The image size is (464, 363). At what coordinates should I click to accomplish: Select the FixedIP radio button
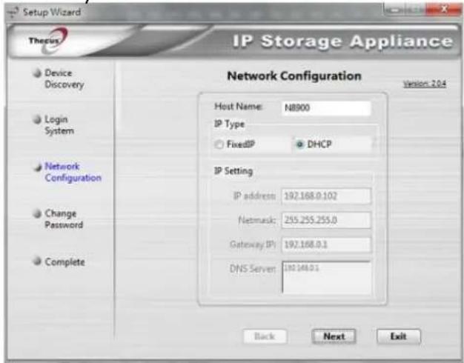click(219, 144)
